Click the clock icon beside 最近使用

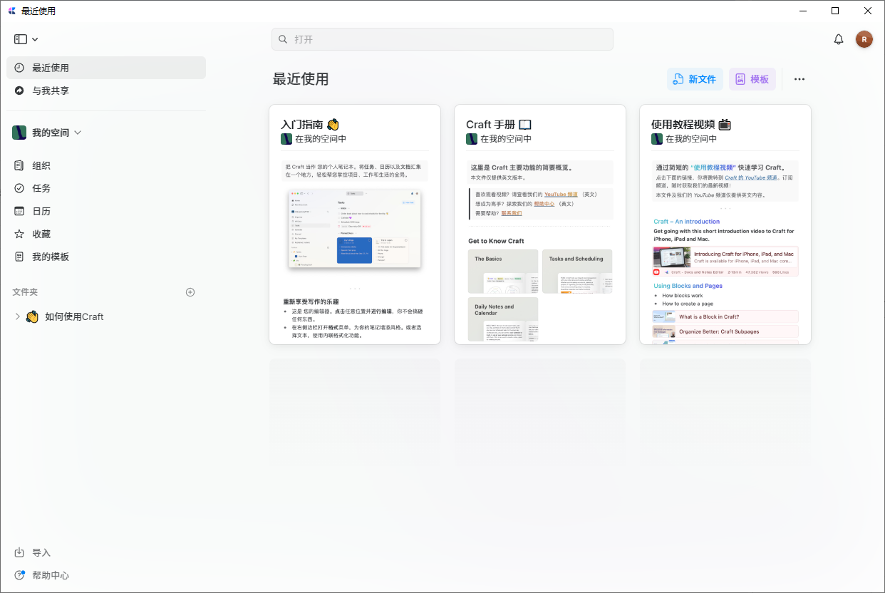[19, 68]
